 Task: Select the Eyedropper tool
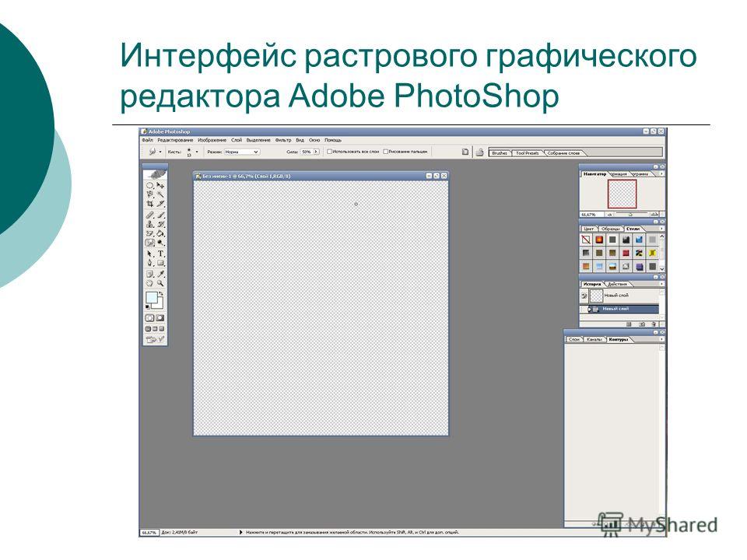coord(160,274)
